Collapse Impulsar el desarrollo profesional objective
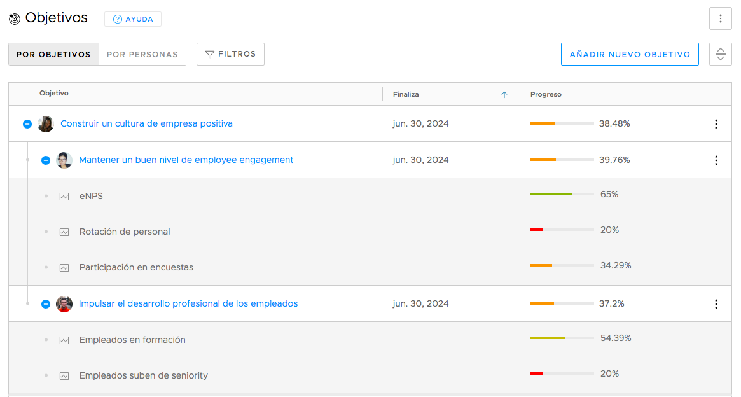This screenshot has height=397, width=741. click(x=46, y=304)
